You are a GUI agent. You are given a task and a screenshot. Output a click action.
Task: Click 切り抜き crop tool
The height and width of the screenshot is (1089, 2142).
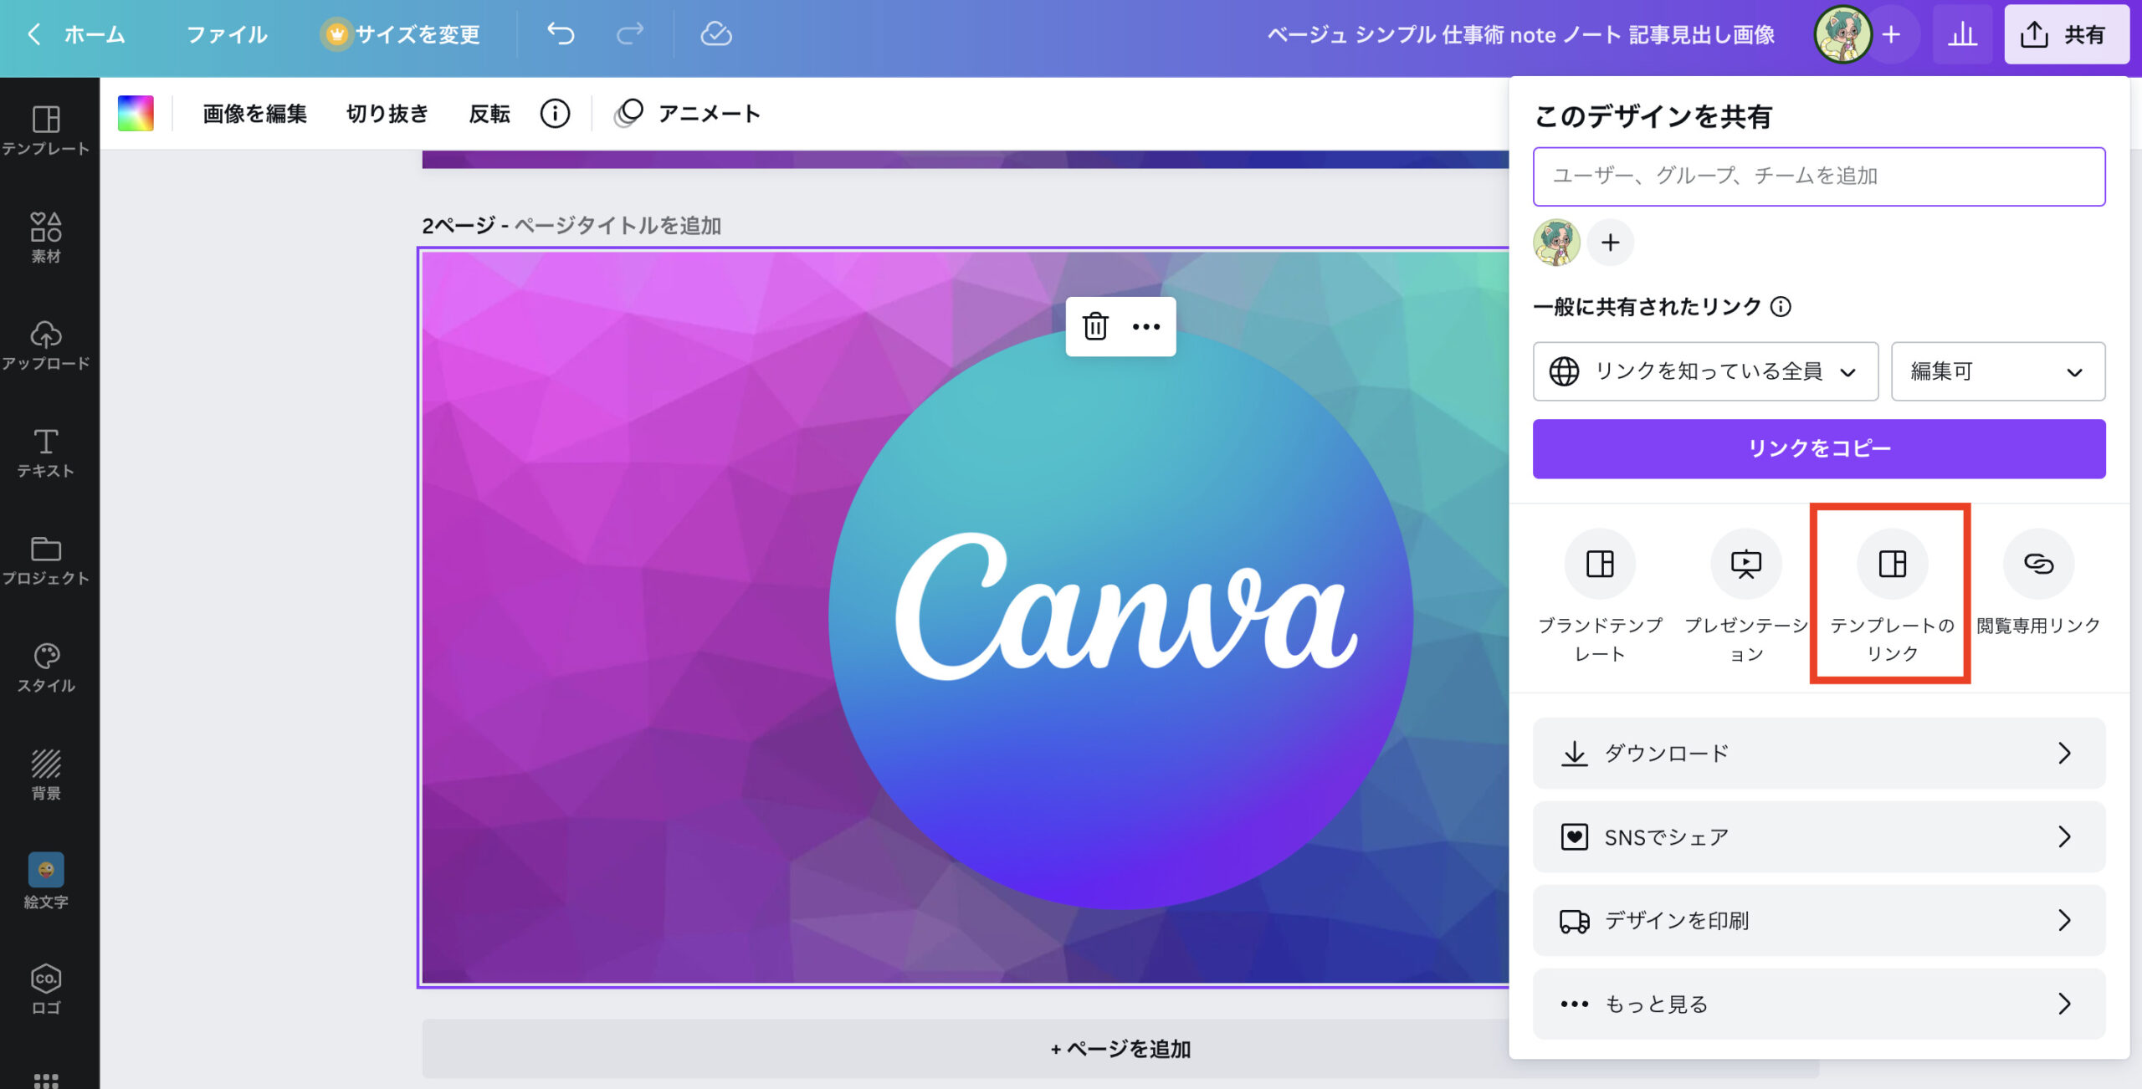tap(387, 113)
